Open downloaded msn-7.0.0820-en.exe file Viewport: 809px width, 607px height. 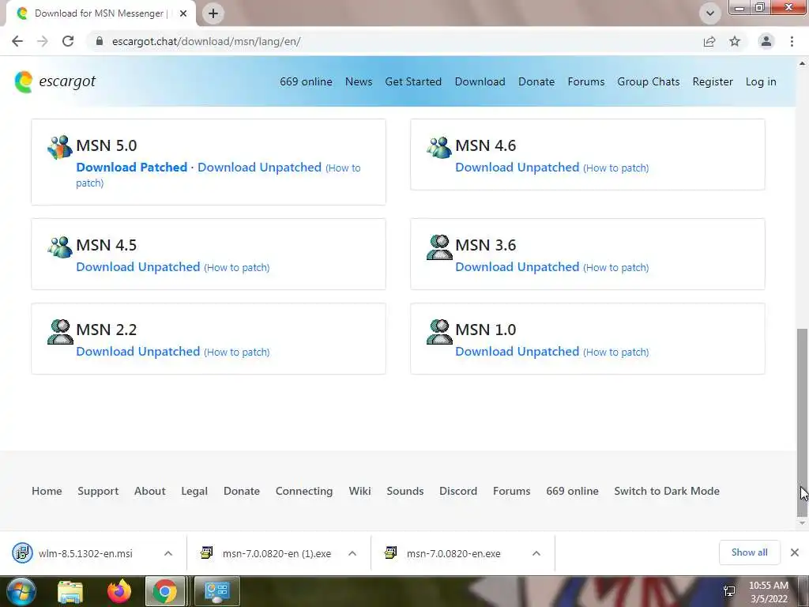(453, 553)
